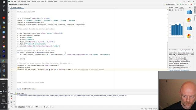The height and width of the screenshot is (110, 196).
Task: Open the R Console tool window tab
Action: click(x=30, y=107)
